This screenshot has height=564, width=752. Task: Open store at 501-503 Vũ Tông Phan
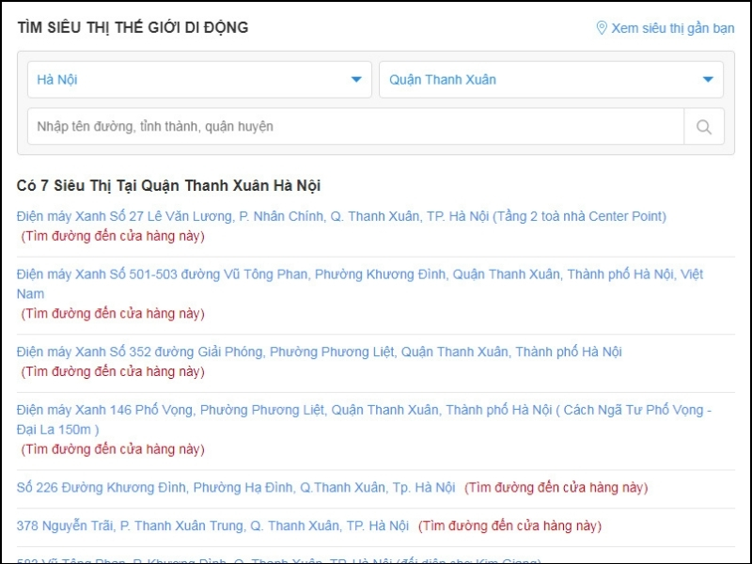[360, 284]
